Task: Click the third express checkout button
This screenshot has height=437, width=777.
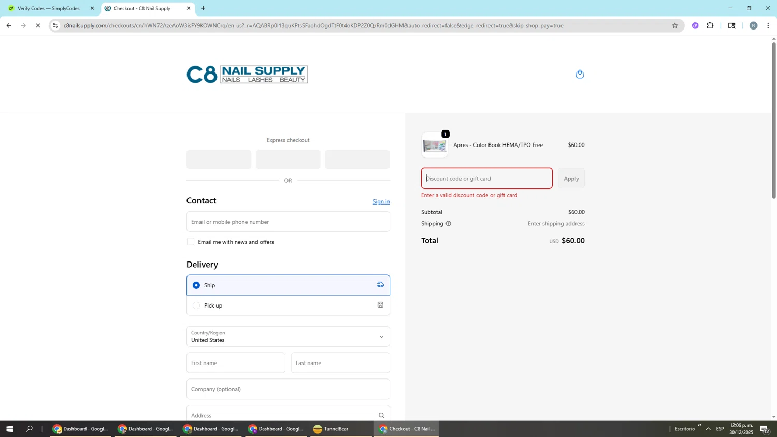Action: point(357,159)
